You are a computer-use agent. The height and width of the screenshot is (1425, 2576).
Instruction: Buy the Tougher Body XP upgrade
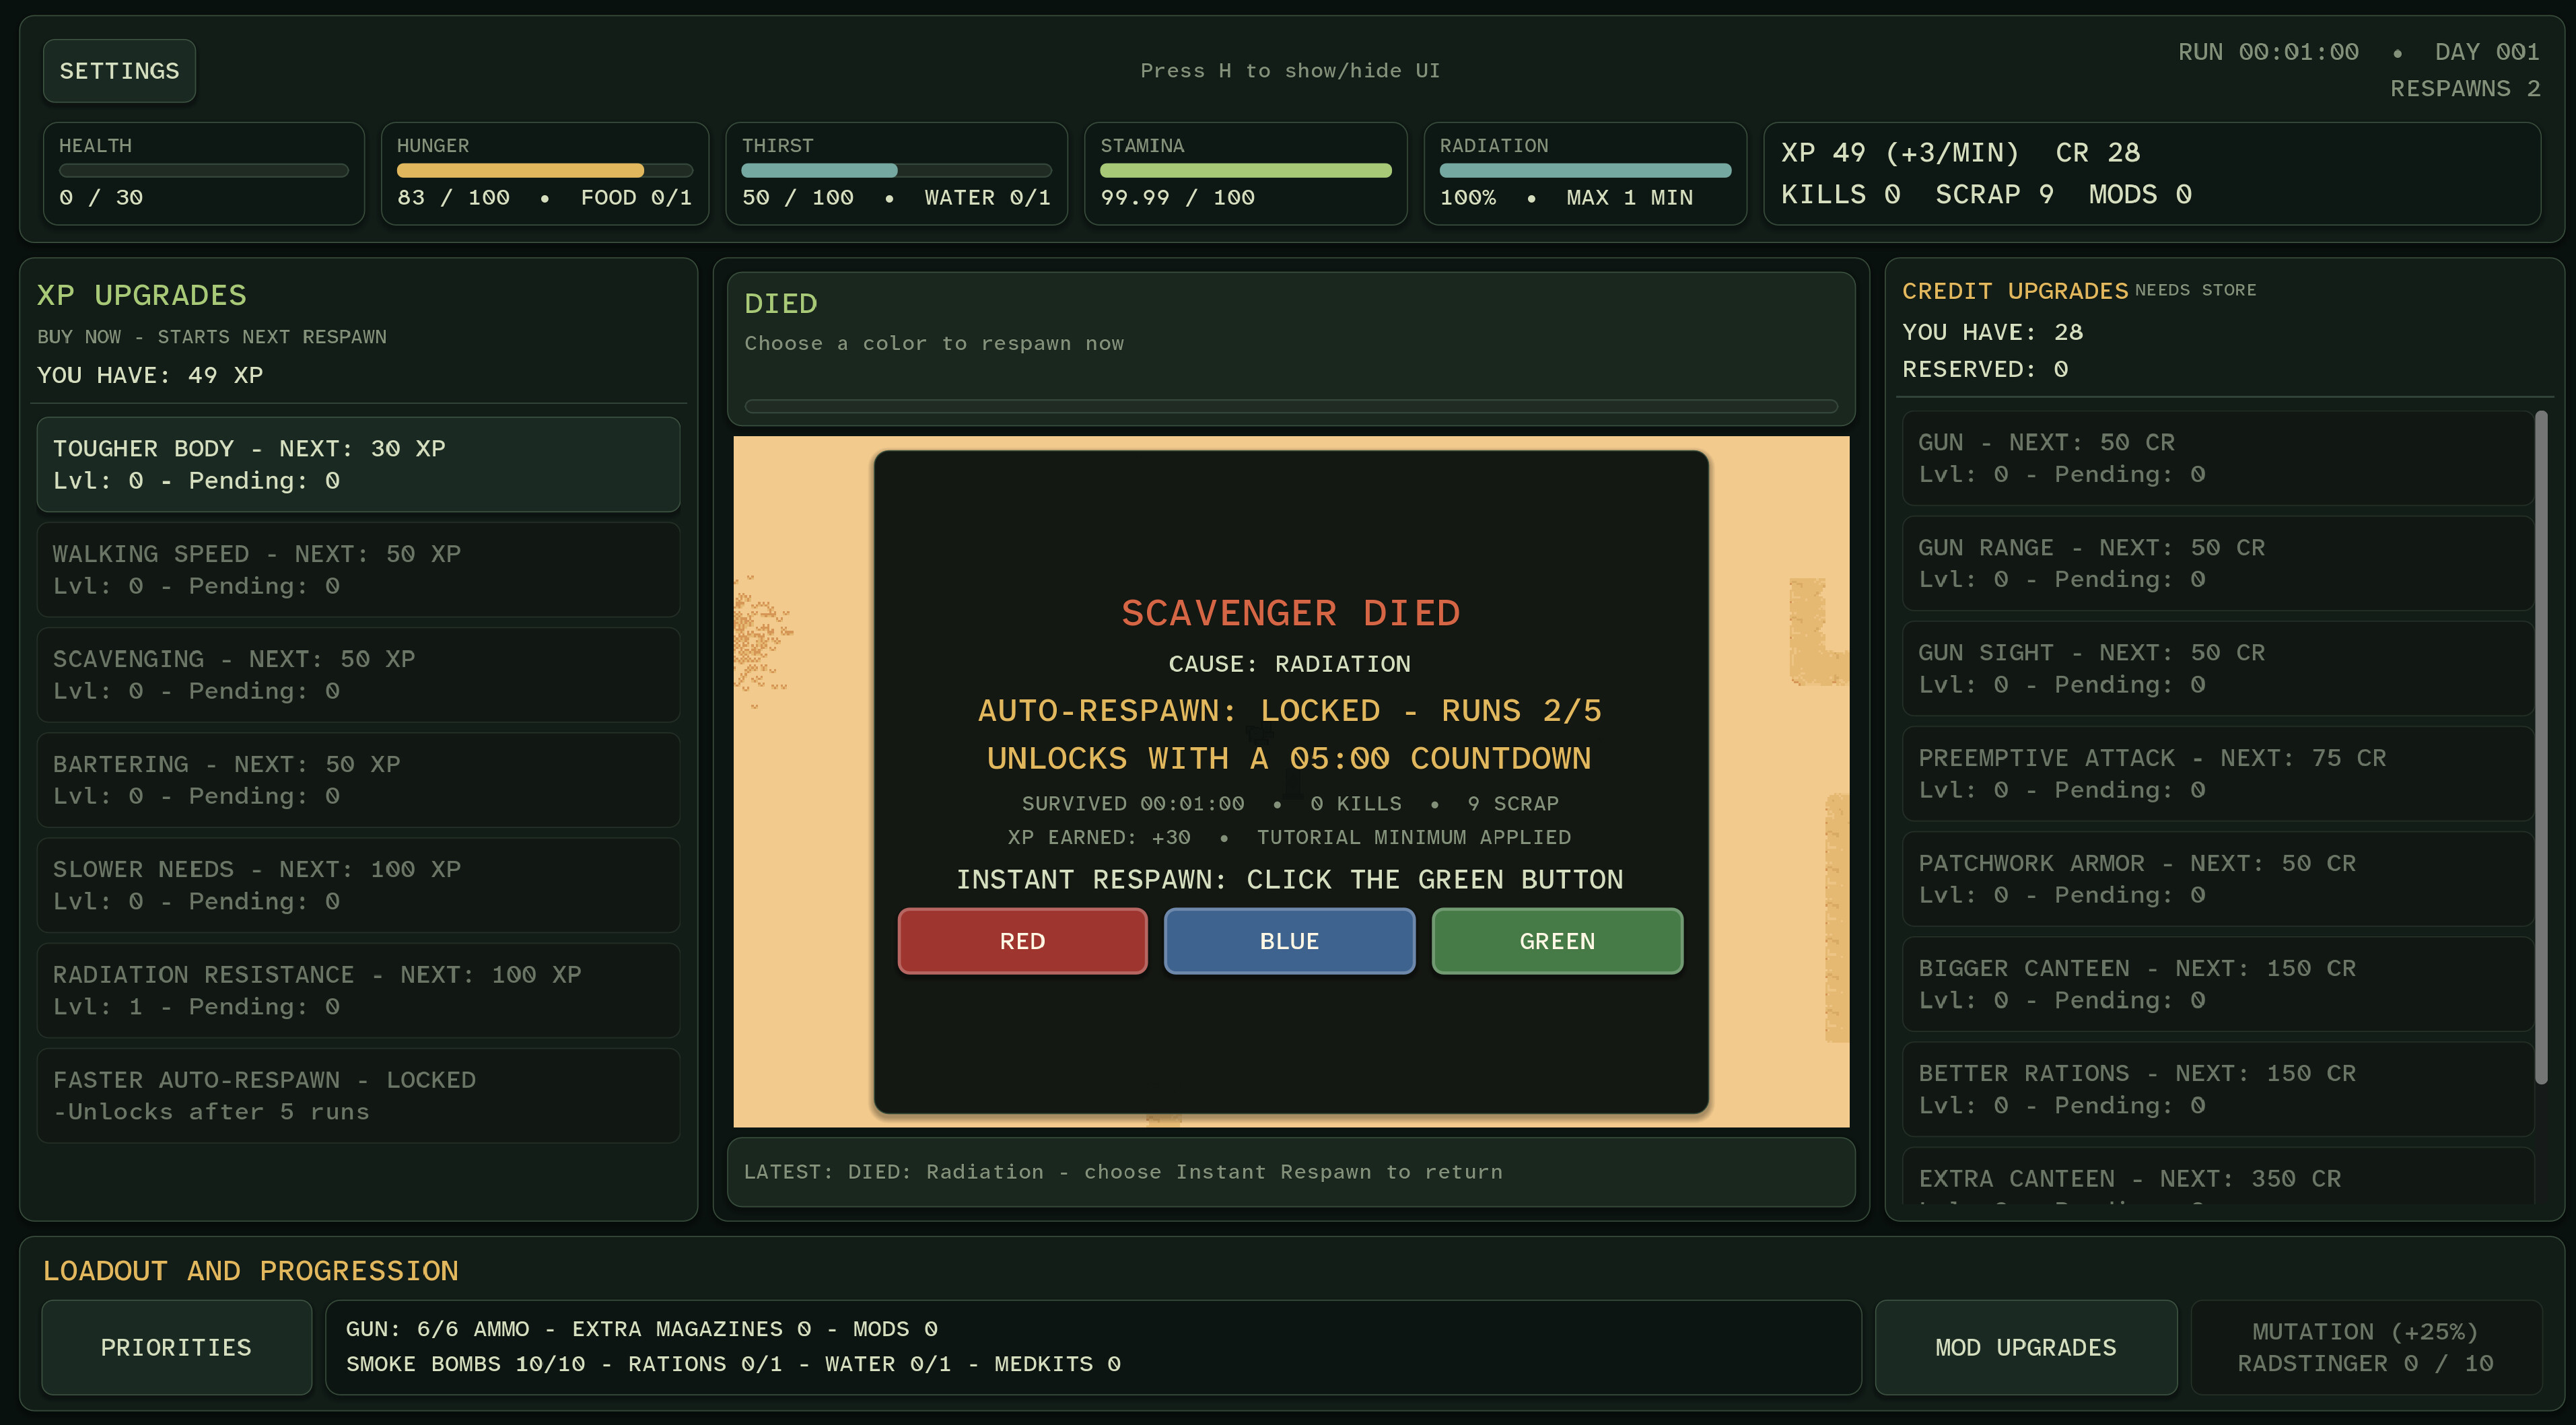coord(358,464)
